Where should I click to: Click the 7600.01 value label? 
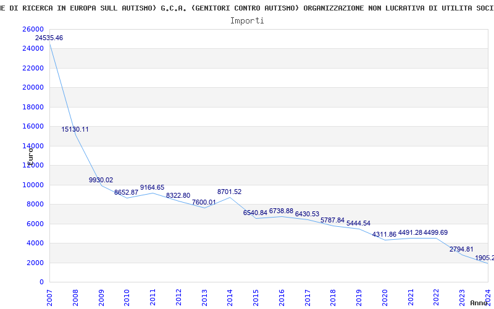point(204,203)
